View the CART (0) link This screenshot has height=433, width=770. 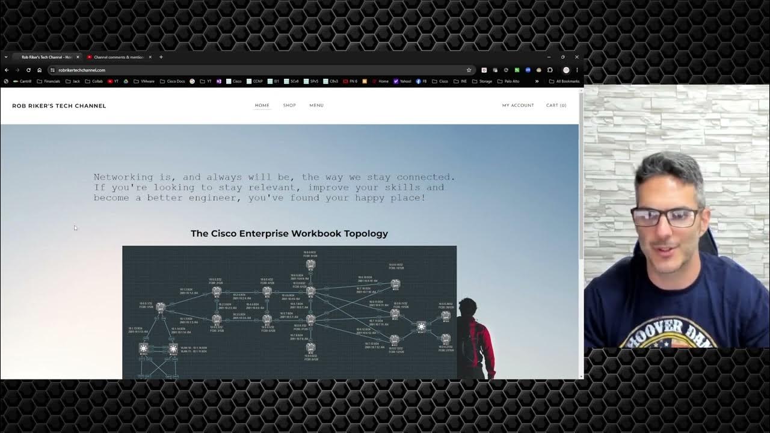coord(556,105)
